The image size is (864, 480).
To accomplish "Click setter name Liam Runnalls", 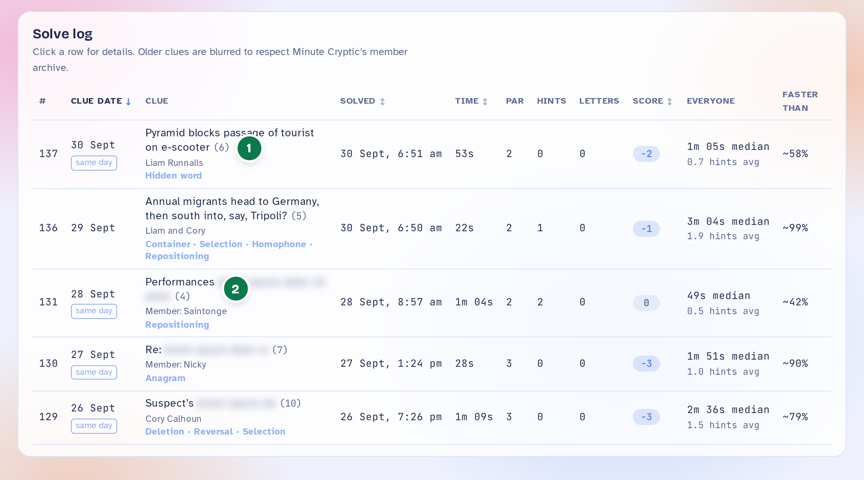I will coord(174,163).
